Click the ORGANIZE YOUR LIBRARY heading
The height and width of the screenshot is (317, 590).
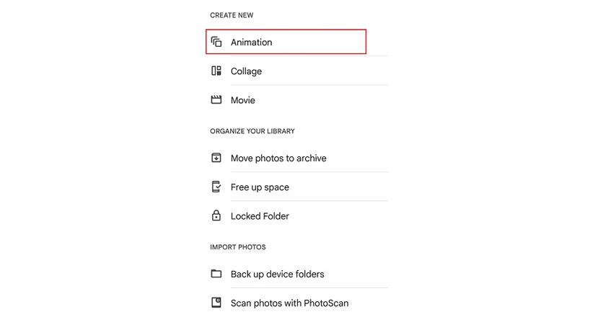point(252,131)
